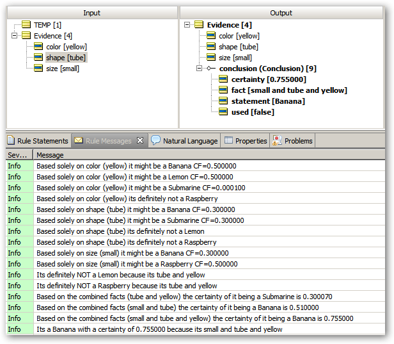The image size is (394, 344).
Task: Open the Natural Language tab
Action: (189, 140)
